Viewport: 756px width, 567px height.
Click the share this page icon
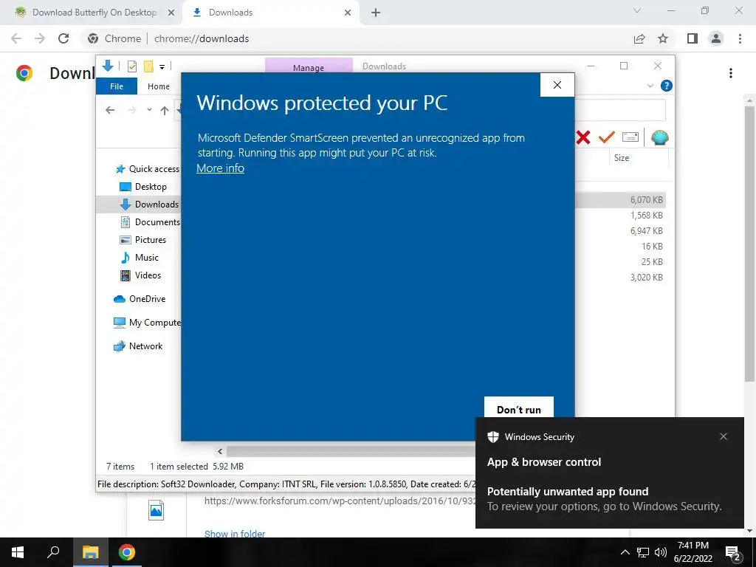[x=639, y=38]
